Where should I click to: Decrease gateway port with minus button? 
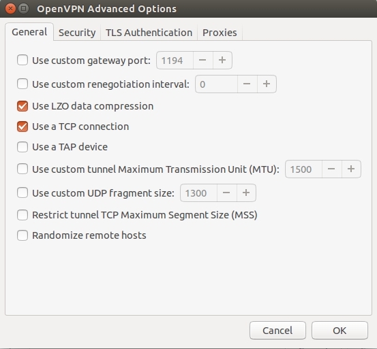(202, 60)
